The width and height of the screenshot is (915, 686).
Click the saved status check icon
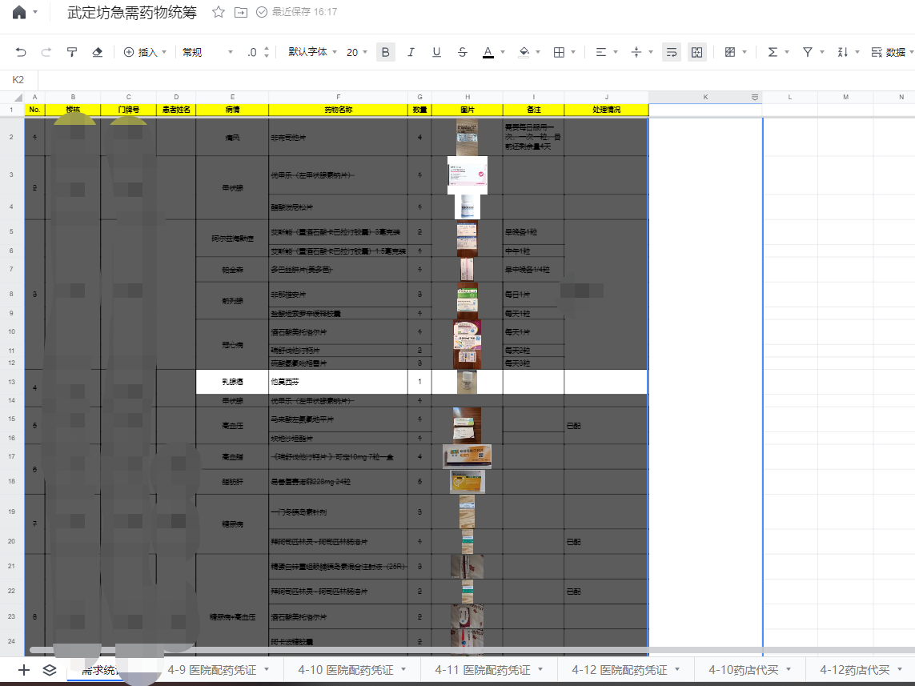tap(262, 12)
